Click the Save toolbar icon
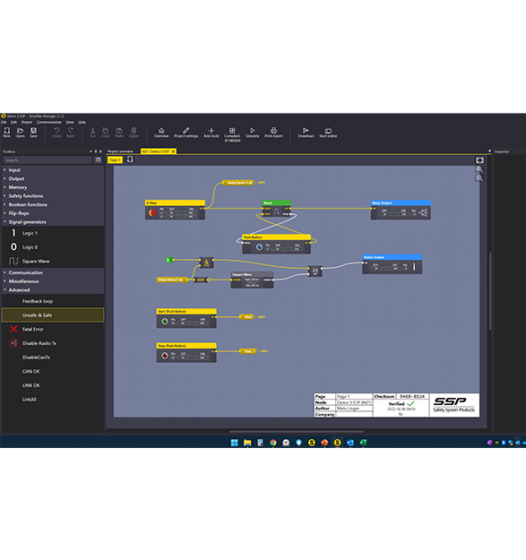Image resolution: width=526 pixels, height=560 pixels. [33, 132]
